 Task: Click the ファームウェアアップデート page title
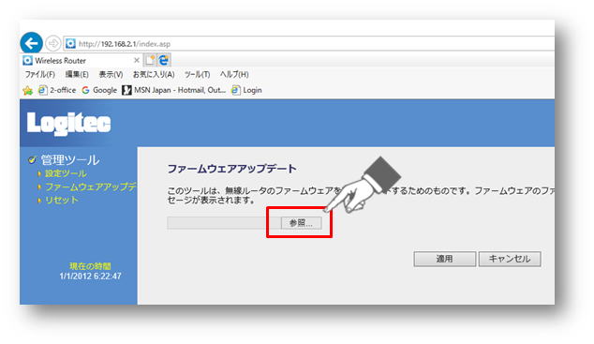(x=231, y=169)
